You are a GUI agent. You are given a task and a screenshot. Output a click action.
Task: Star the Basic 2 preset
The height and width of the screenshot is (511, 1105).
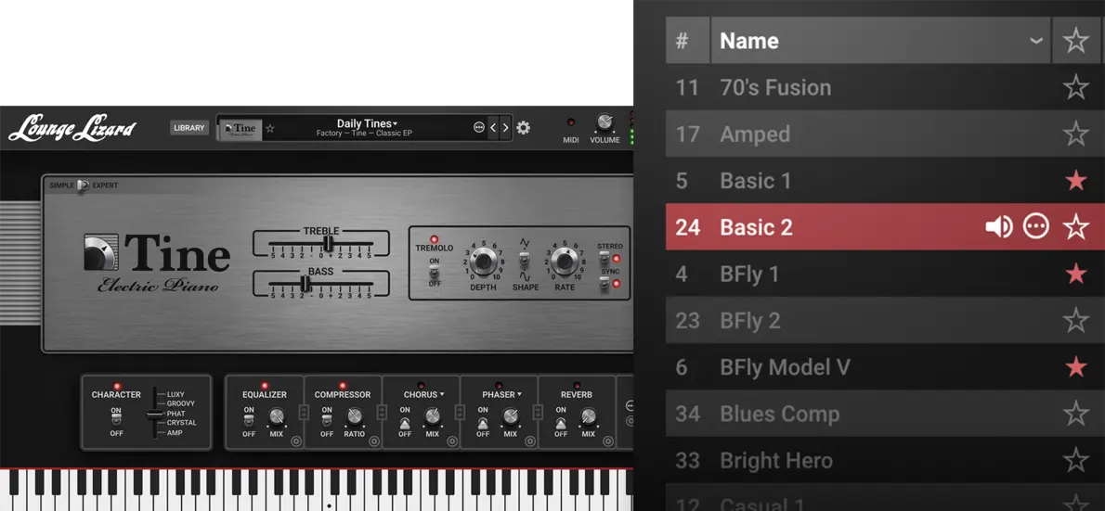click(1075, 226)
